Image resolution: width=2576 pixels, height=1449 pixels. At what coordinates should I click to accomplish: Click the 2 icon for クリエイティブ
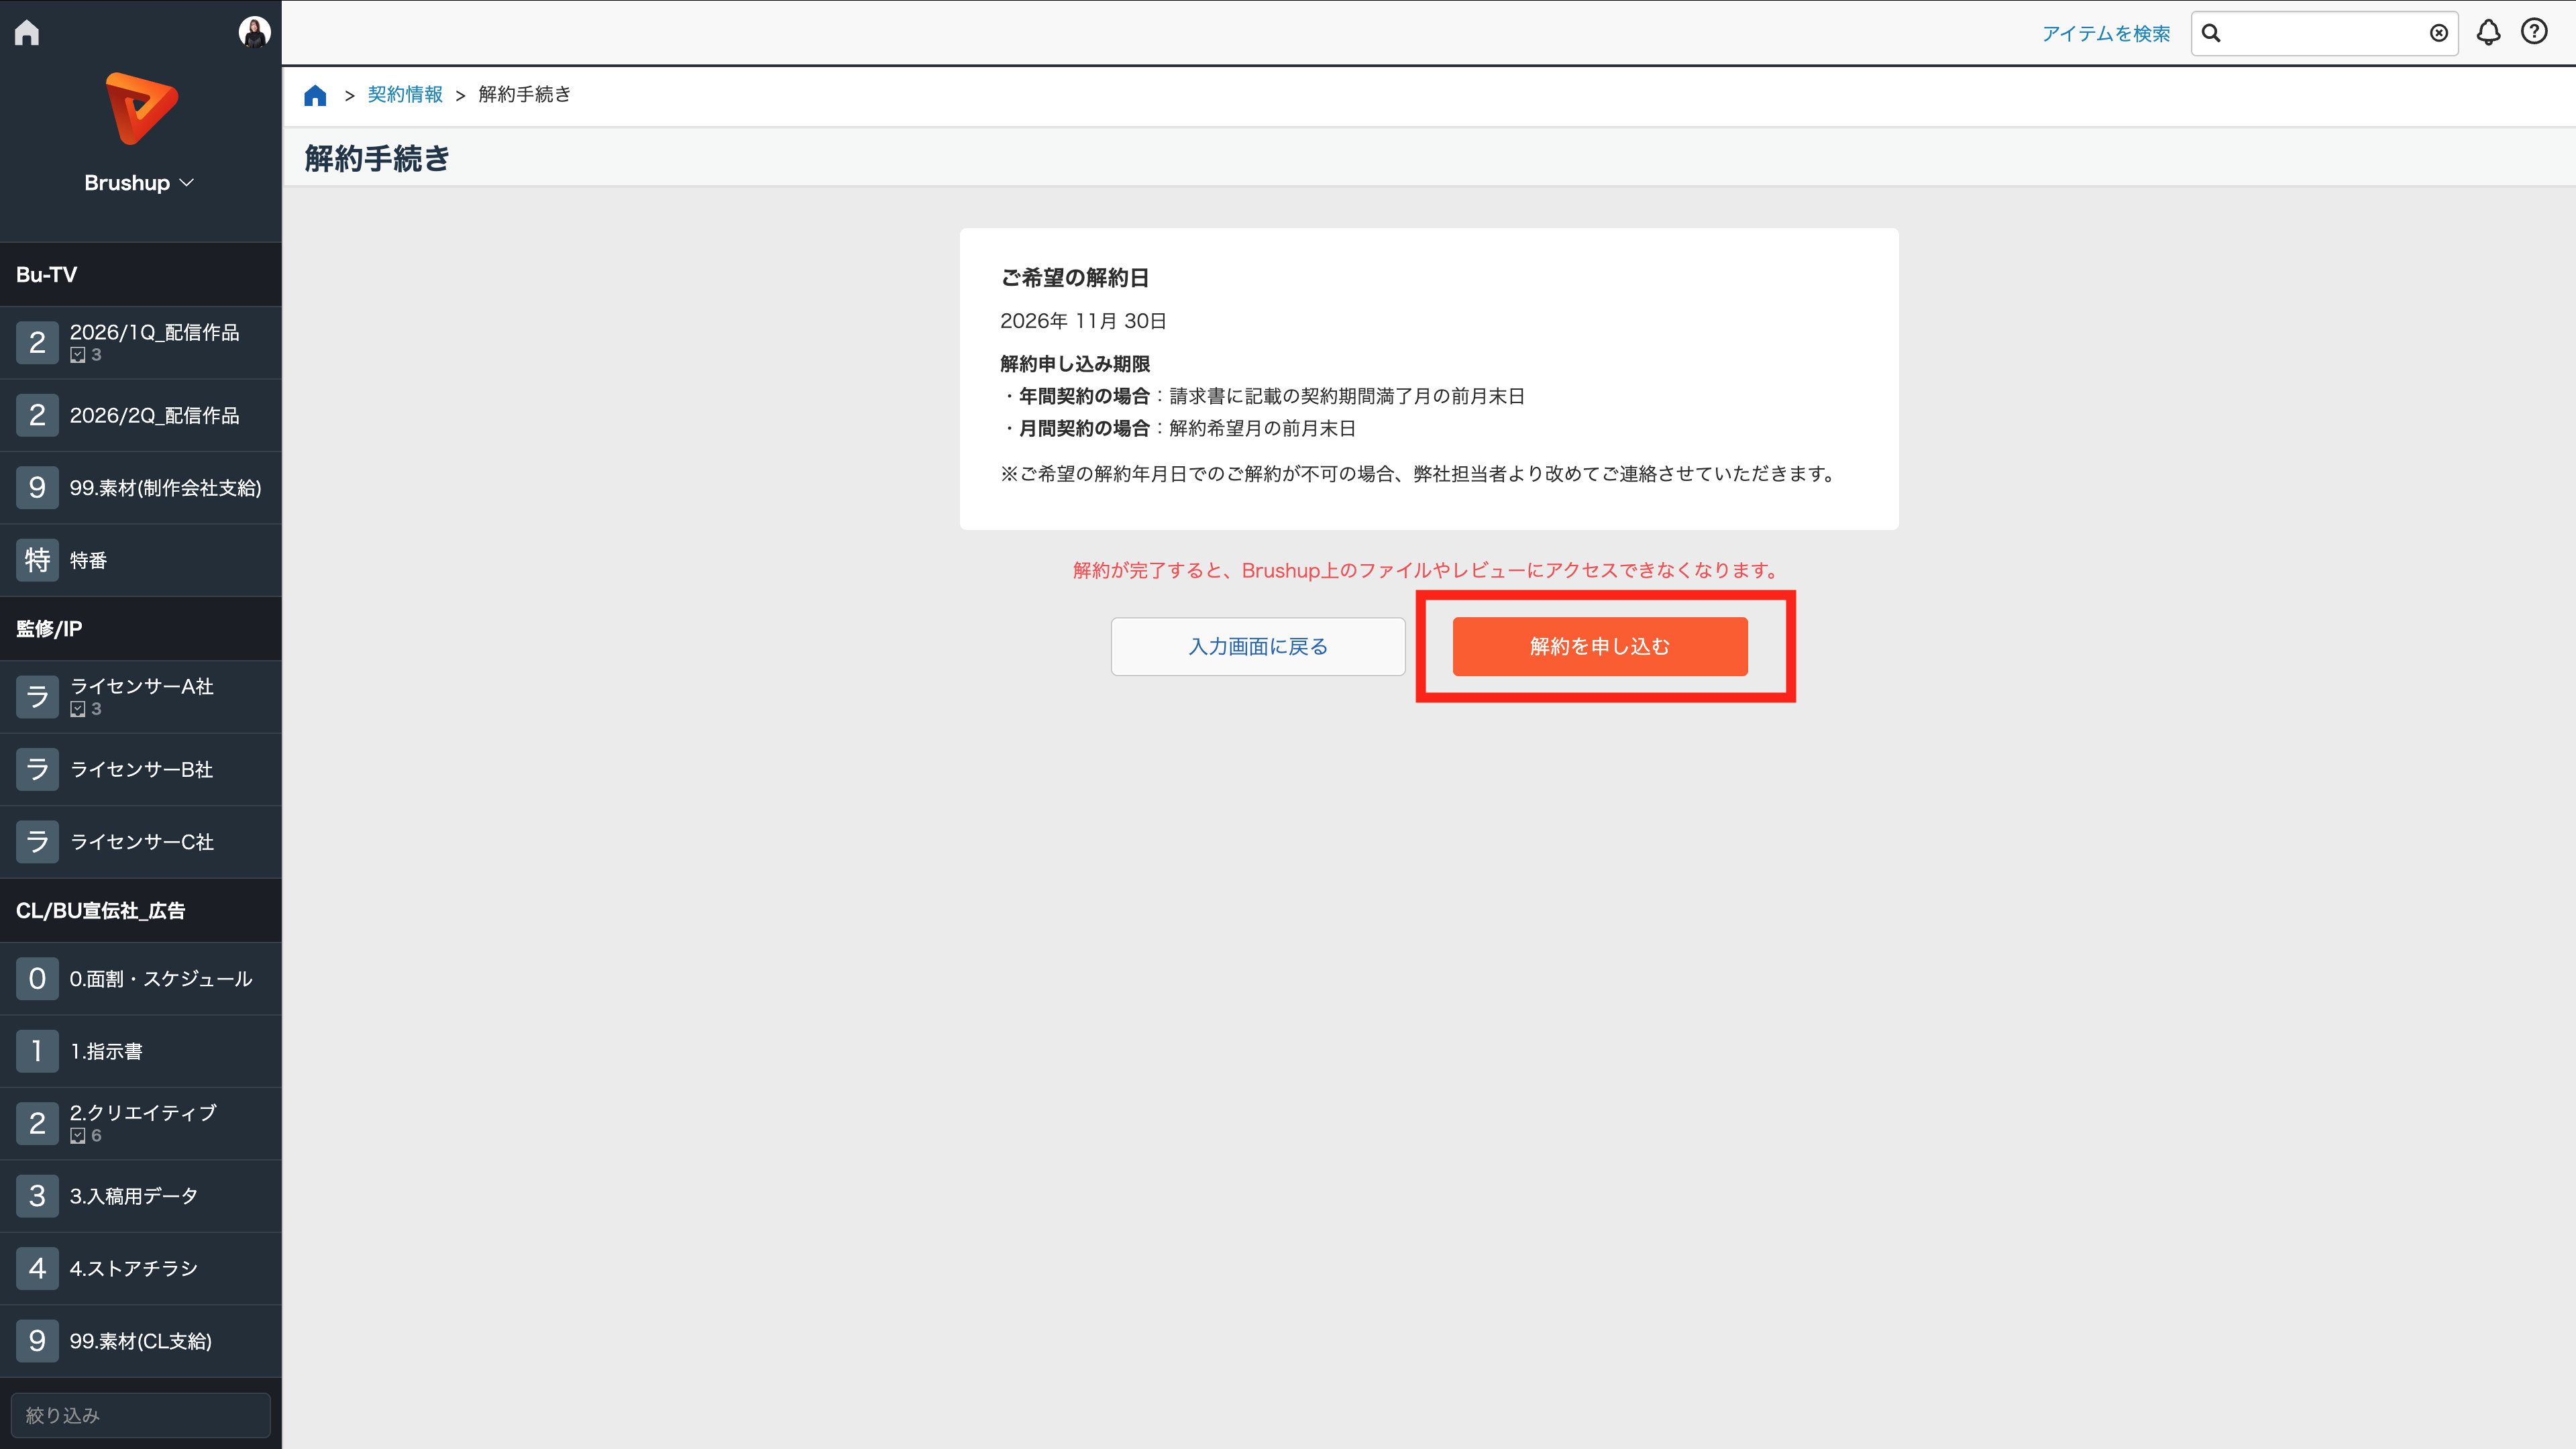37,1123
